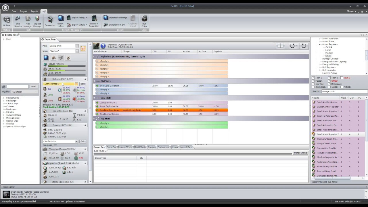Switch to the Cargo Bay tab

pos(112,147)
